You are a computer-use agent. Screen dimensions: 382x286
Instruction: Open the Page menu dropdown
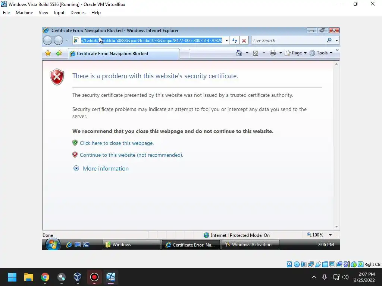pyautogui.click(x=296, y=53)
